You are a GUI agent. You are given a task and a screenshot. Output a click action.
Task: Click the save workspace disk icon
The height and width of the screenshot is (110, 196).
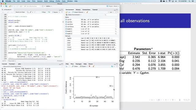69,12
